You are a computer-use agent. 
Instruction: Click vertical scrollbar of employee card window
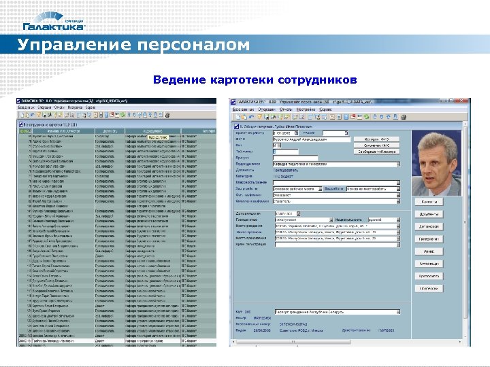(465, 231)
